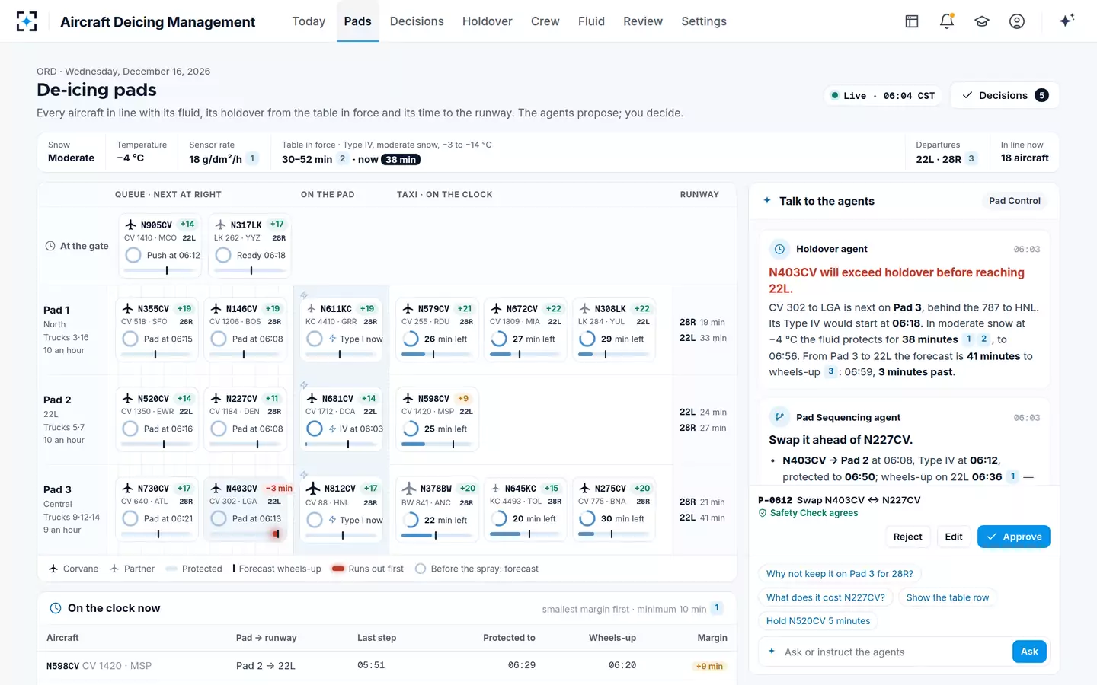The height and width of the screenshot is (685, 1097).
Task: Open the graduation cap help icon
Action: pyautogui.click(x=982, y=21)
